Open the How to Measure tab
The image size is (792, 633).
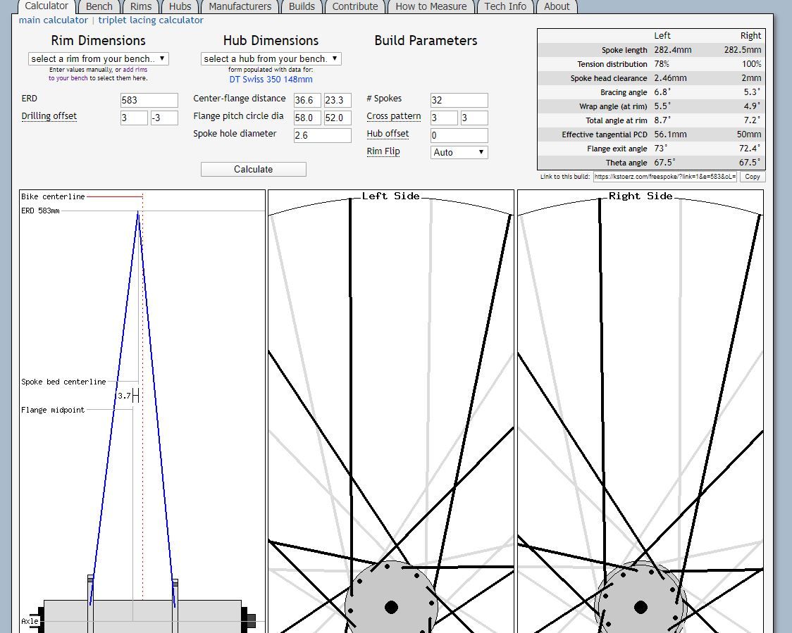(431, 6)
